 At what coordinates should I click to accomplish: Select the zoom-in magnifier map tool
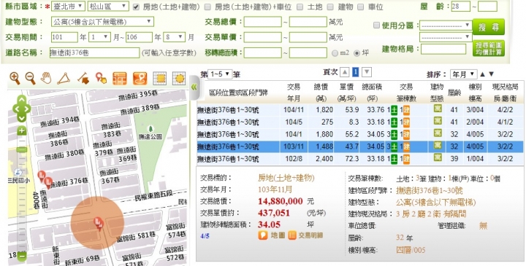point(15,78)
